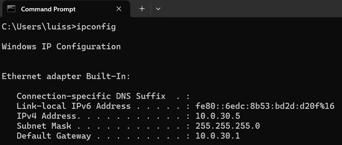
Task: Click empty title bar area beside dropdown chevron
Action: coord(251,9)
